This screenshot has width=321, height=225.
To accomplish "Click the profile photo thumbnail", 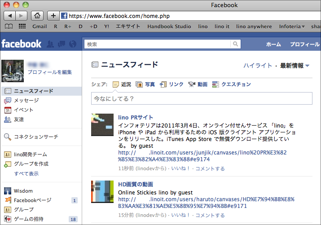I will click(13, 71).
